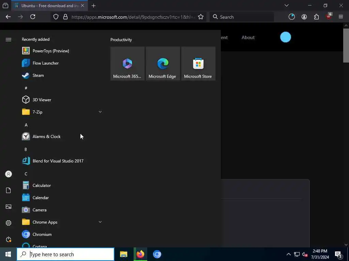Open Firefox application menu
Image resolution: width=349 pixels, height=261 pixels.
(x=341, y=17)
